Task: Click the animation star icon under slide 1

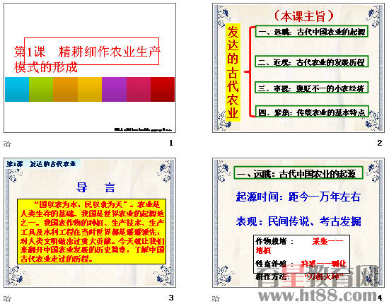Action: (8, 144)
